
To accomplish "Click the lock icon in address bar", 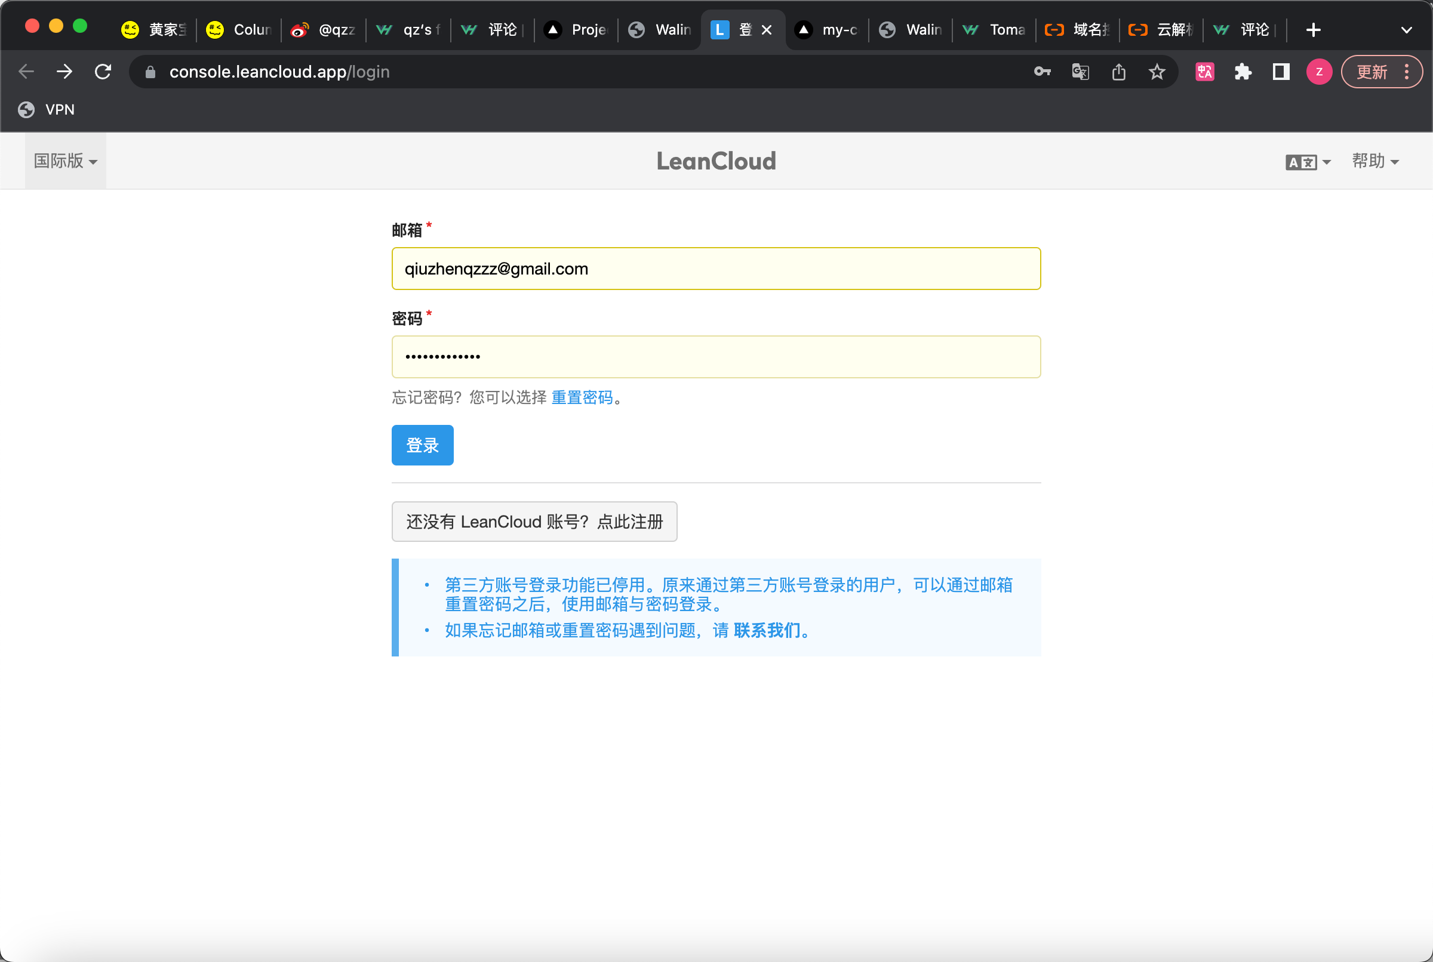I will point(150,72).
